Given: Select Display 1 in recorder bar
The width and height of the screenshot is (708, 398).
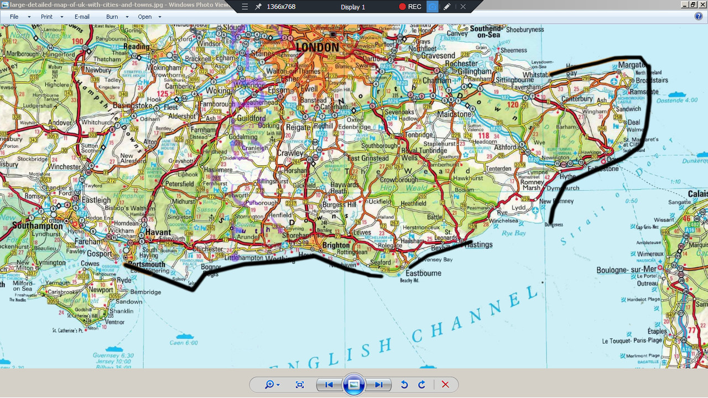Looking at the screenshot, I should pyautogui.click(x=353, y=7).
